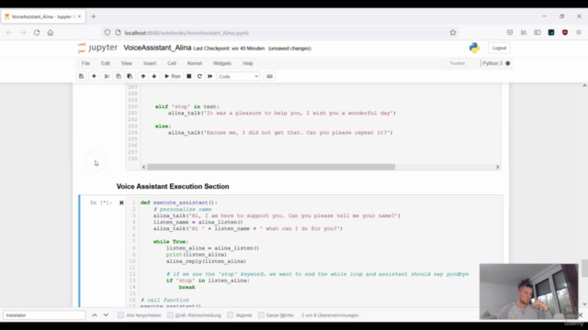Open the Cell menu
The height and width of the screenshot is (330, 588).
[x=172, y=63]
